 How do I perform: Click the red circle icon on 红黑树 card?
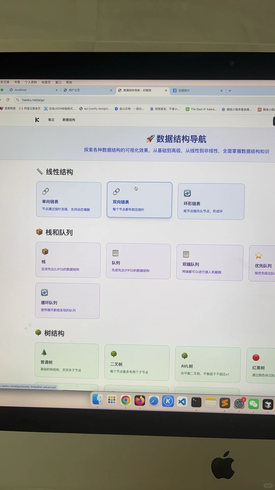(x=256, y=358)
